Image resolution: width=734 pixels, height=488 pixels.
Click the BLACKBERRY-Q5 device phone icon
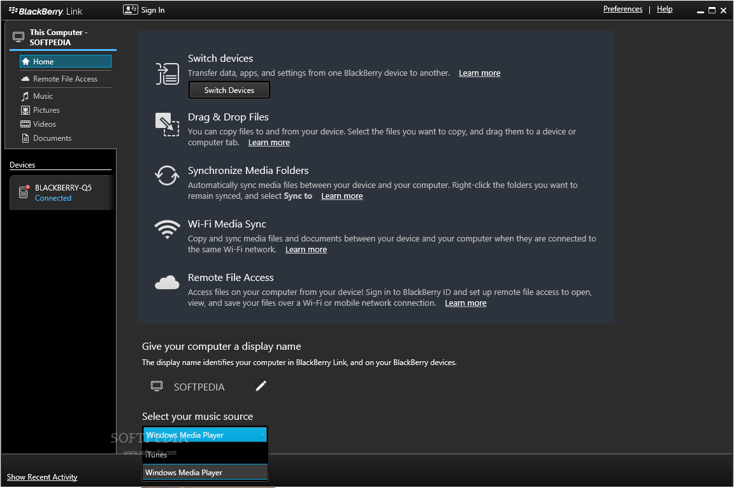point(24,192)
